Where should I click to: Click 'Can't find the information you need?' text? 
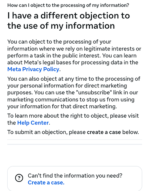pos(75,176)
